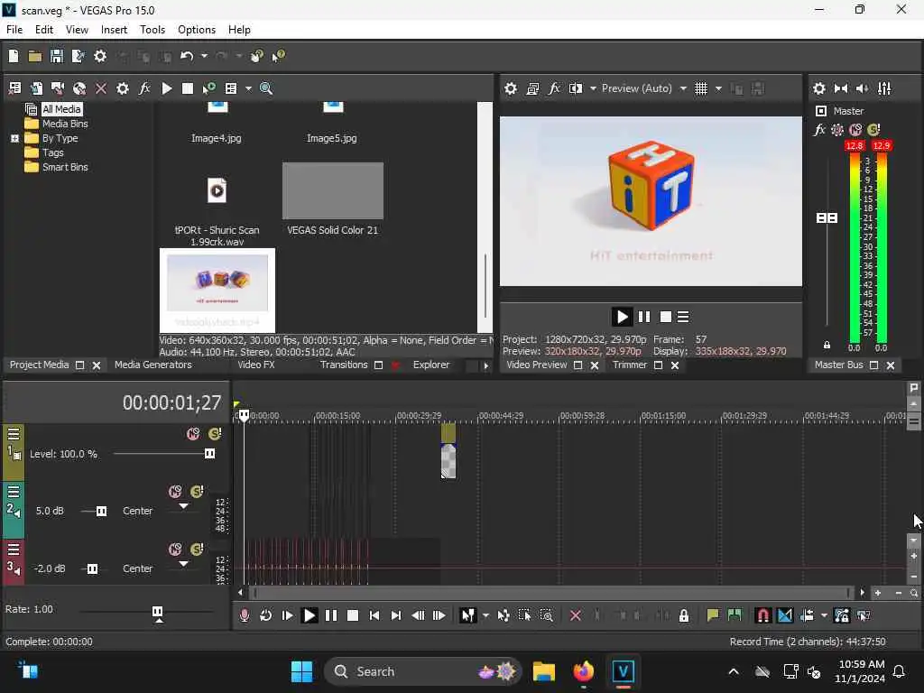This screenshot has width=924, height=693.
Task: Enable snapping with the magnet icon
Action: coord(762,615)
